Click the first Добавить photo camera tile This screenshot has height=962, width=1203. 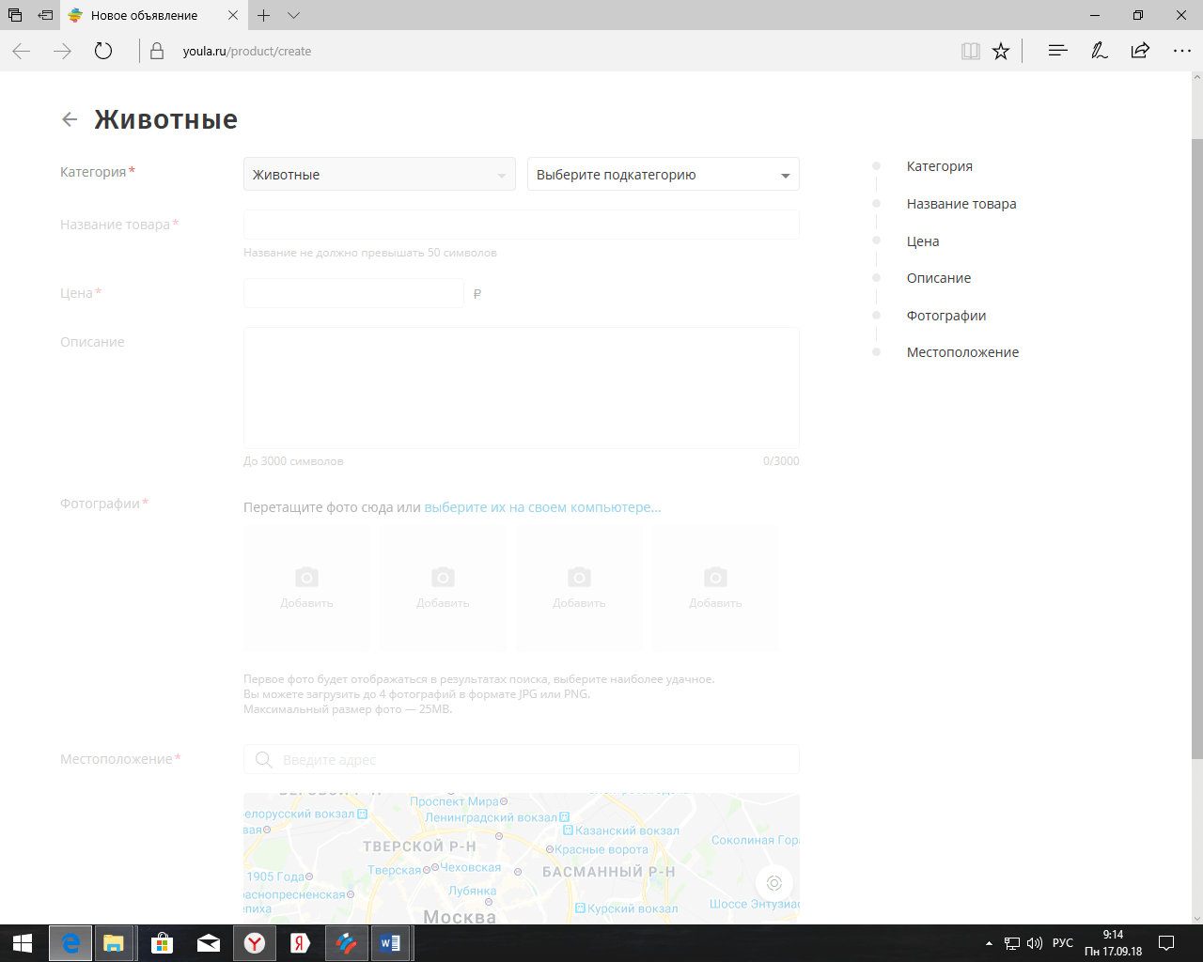pos(306,587)
